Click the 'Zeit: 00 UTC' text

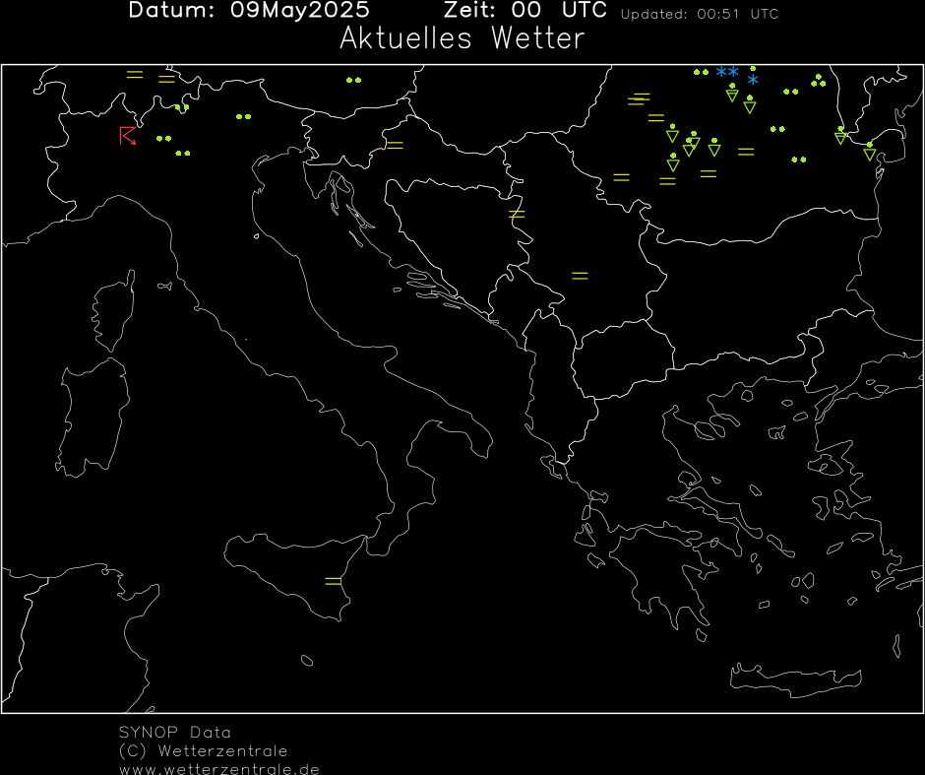click(x=525, y=10)
